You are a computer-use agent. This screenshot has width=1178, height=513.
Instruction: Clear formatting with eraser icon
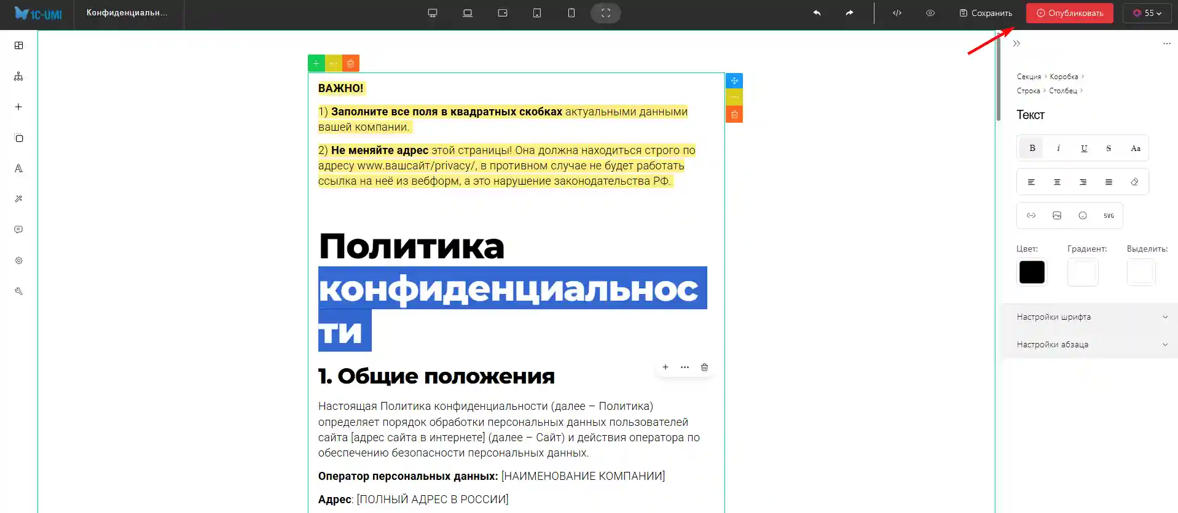click(1135, 182)
